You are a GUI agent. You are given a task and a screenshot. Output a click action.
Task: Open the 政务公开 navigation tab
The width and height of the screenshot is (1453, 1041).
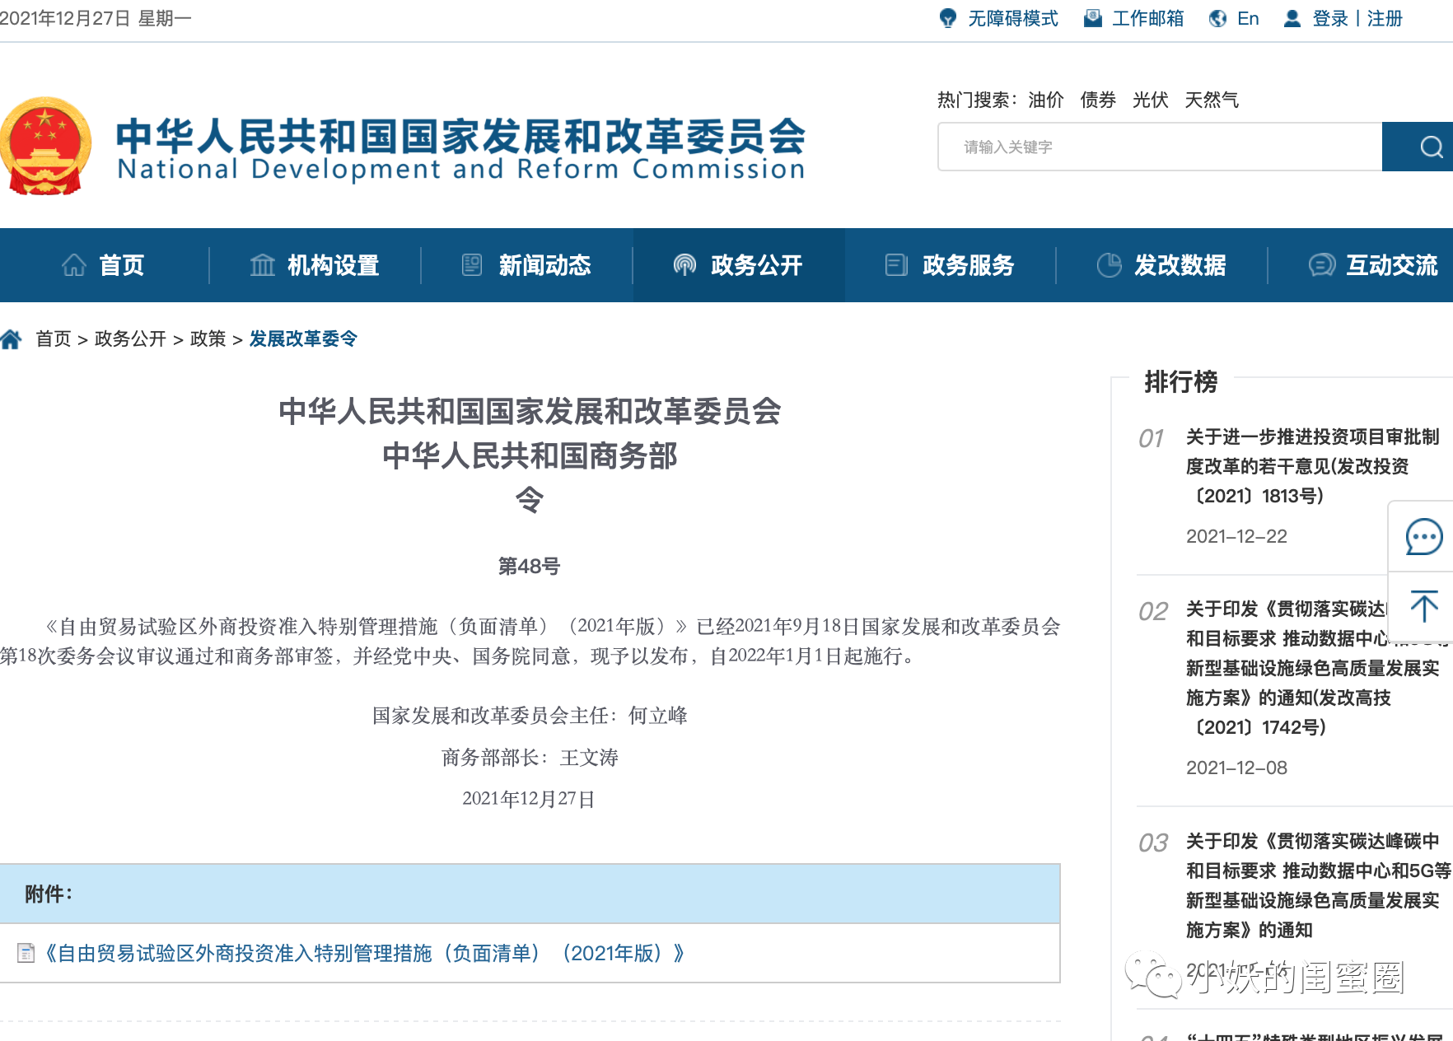(x=739, y=265)
